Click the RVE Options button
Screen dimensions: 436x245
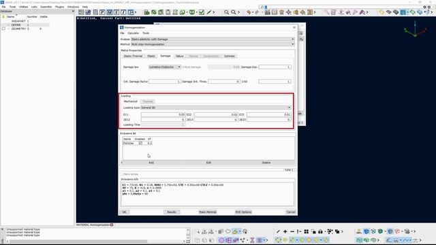(x=243, y=212)
